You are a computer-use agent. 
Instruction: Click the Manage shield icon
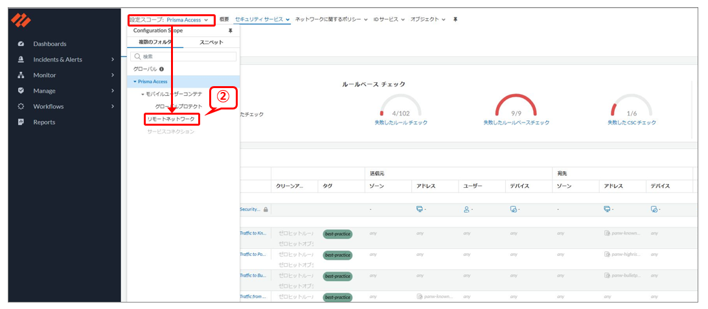point(21,91)
